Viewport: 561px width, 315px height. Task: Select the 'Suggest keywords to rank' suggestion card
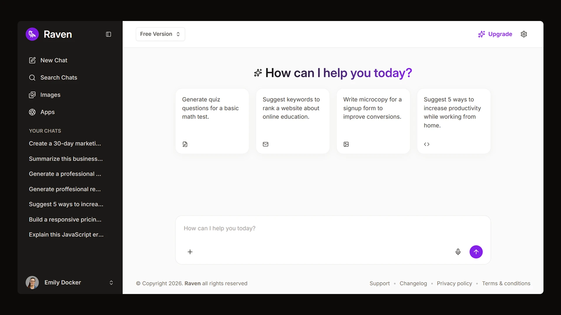tap(293, 121)
